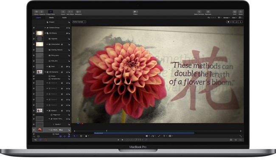276x161 pixels.
Task: Click the search icon below layers list
Action: (34, 136)
